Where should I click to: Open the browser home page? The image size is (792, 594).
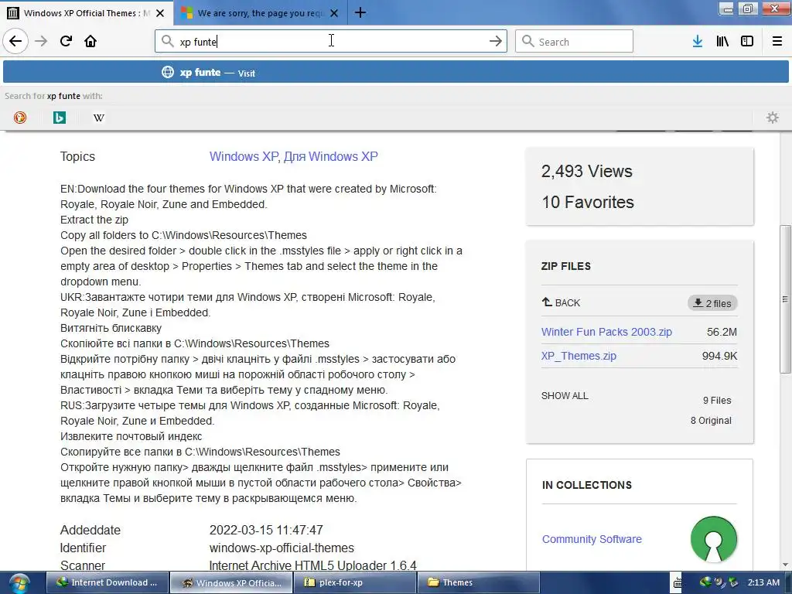tap(90, 41)
